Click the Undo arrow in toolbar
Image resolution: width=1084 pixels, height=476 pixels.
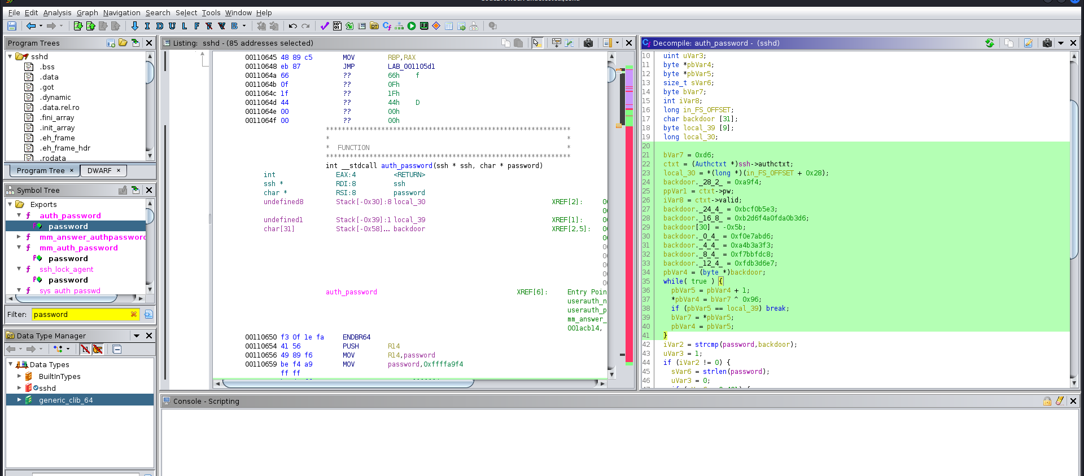click(x=292, y=26)
